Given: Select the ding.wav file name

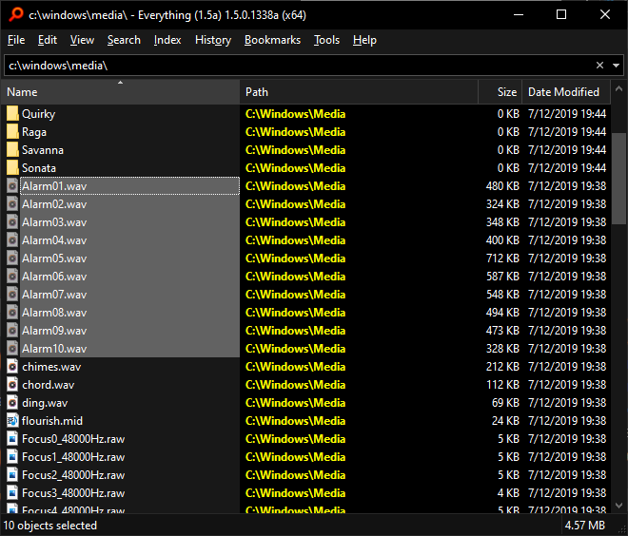Looking at the screenshot, I should tap(45, 403).
